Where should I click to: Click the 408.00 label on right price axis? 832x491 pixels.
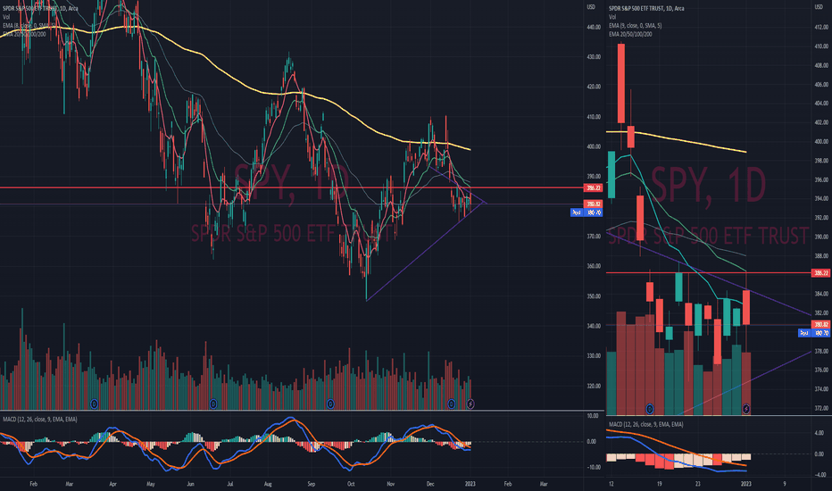(821, 66)
